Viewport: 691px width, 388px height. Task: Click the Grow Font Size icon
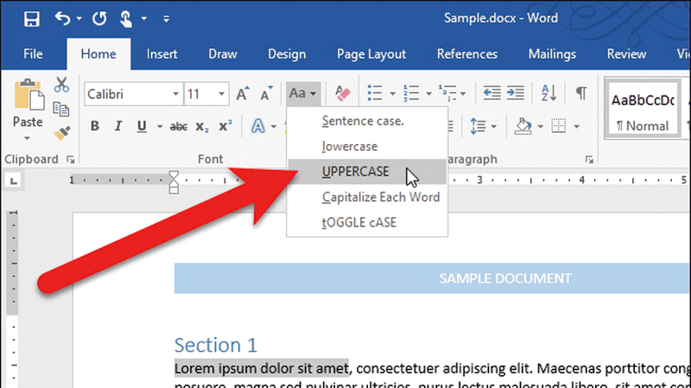pos(243,93)
